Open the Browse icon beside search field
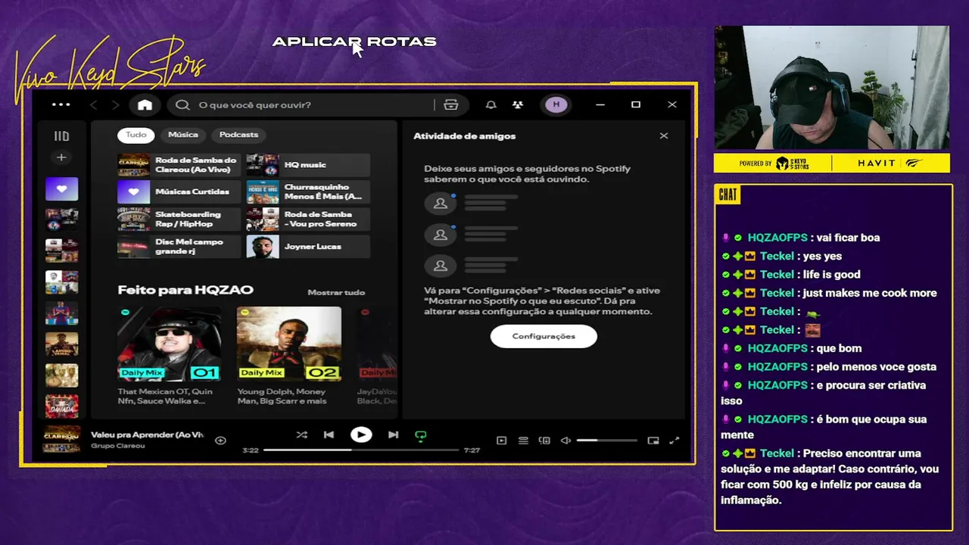This screenshot has width=969, height=545. (451, 105)
